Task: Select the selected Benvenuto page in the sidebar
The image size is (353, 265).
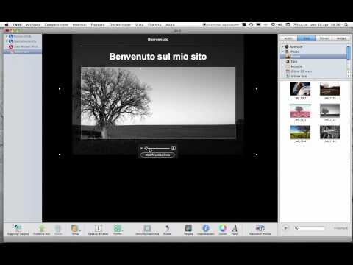Action: pyautogui.click(x=22, y=52)
